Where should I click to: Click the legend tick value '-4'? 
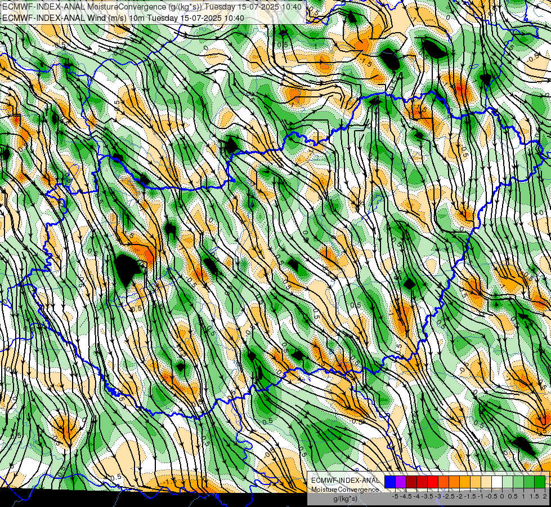(x=416, y=496)
